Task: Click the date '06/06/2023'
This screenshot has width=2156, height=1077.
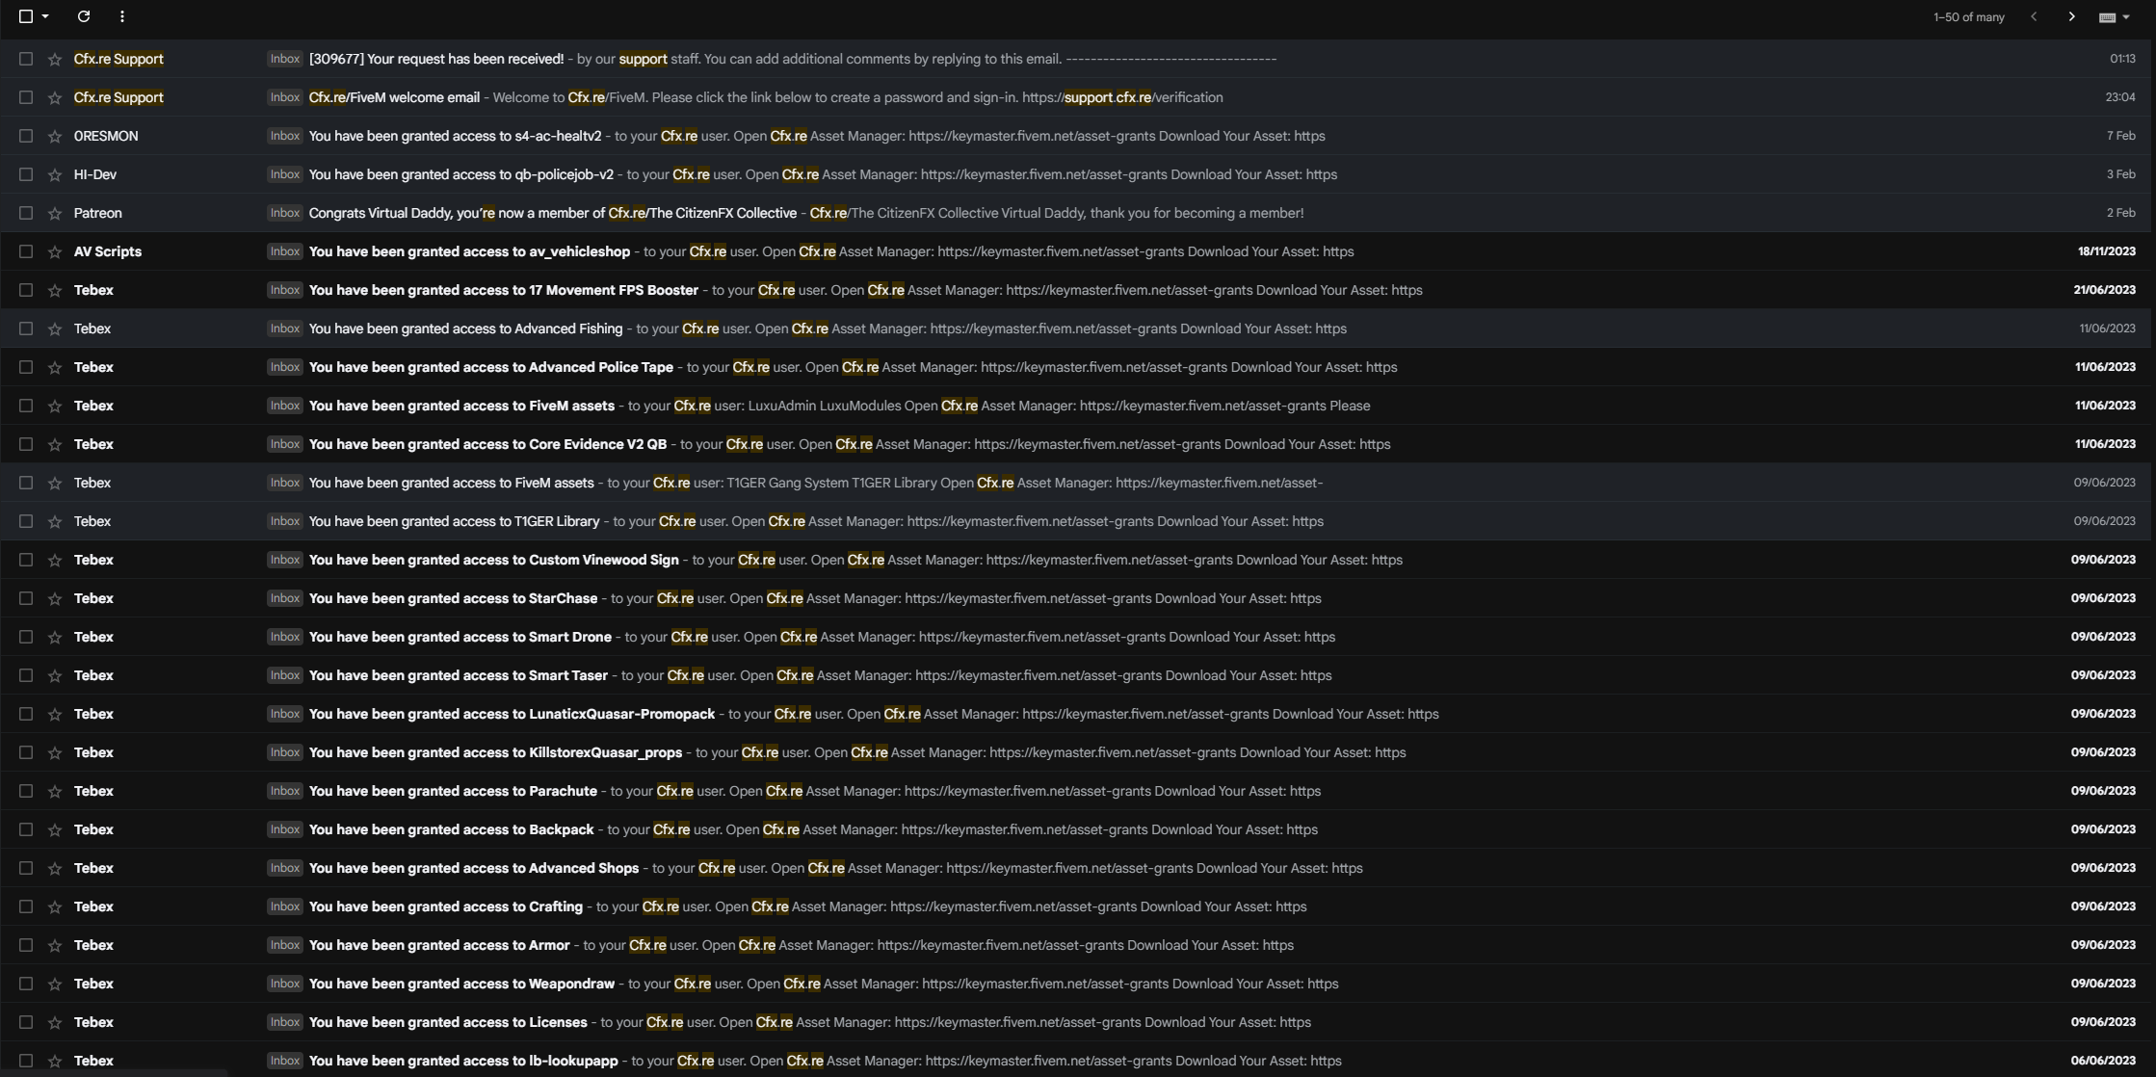Action: 2103,1061
